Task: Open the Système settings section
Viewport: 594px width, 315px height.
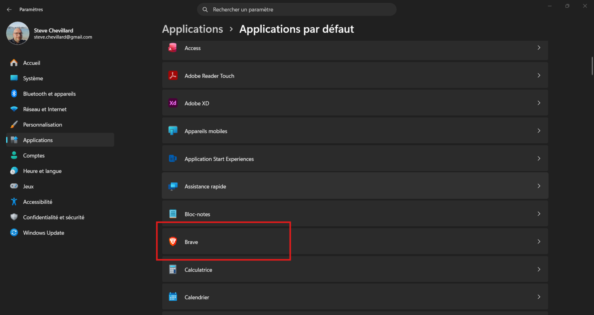Action: click(x=60, y=78)
